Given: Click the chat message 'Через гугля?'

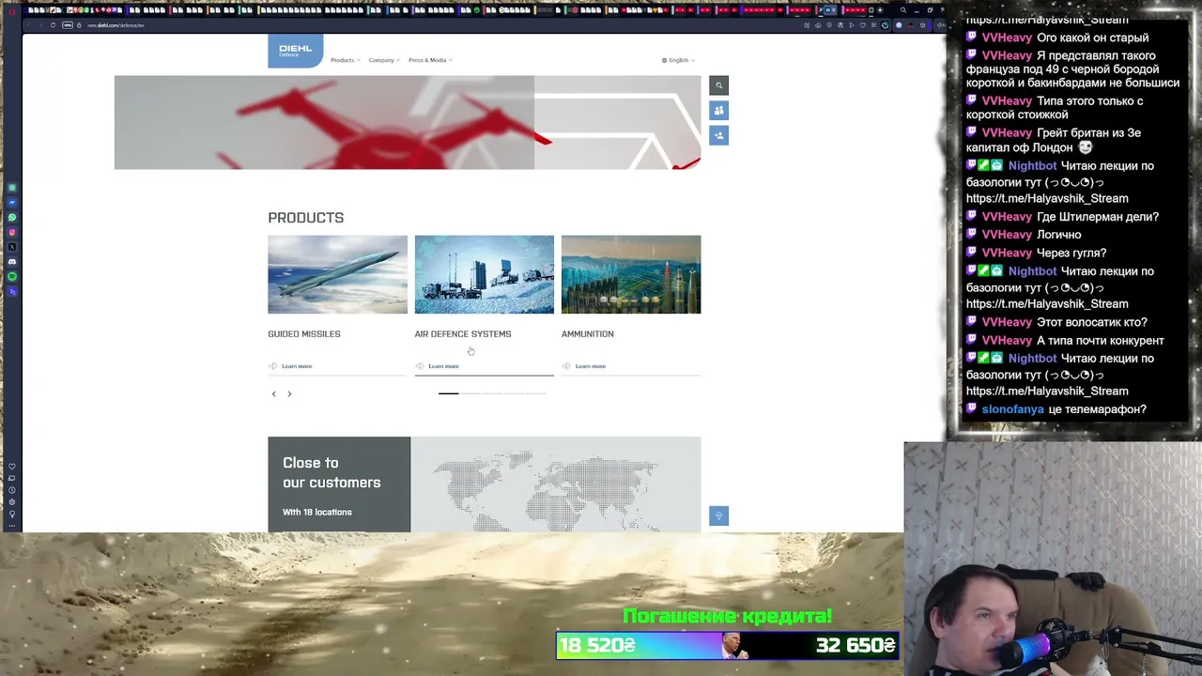Looking at the screenshot, I should (1071, 253).
